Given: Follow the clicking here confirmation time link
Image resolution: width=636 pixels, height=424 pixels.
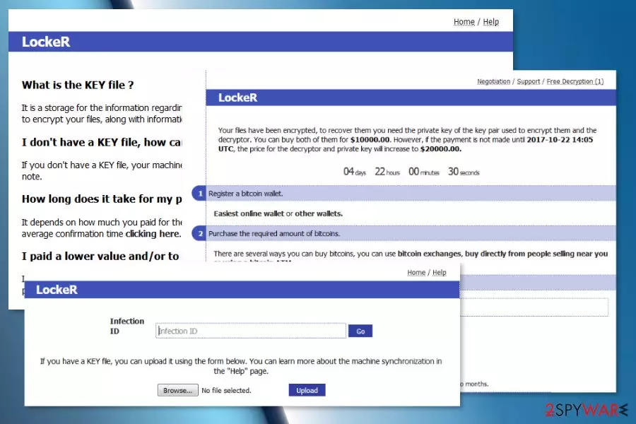Looking at the screenshot, I should pos(153,234).
